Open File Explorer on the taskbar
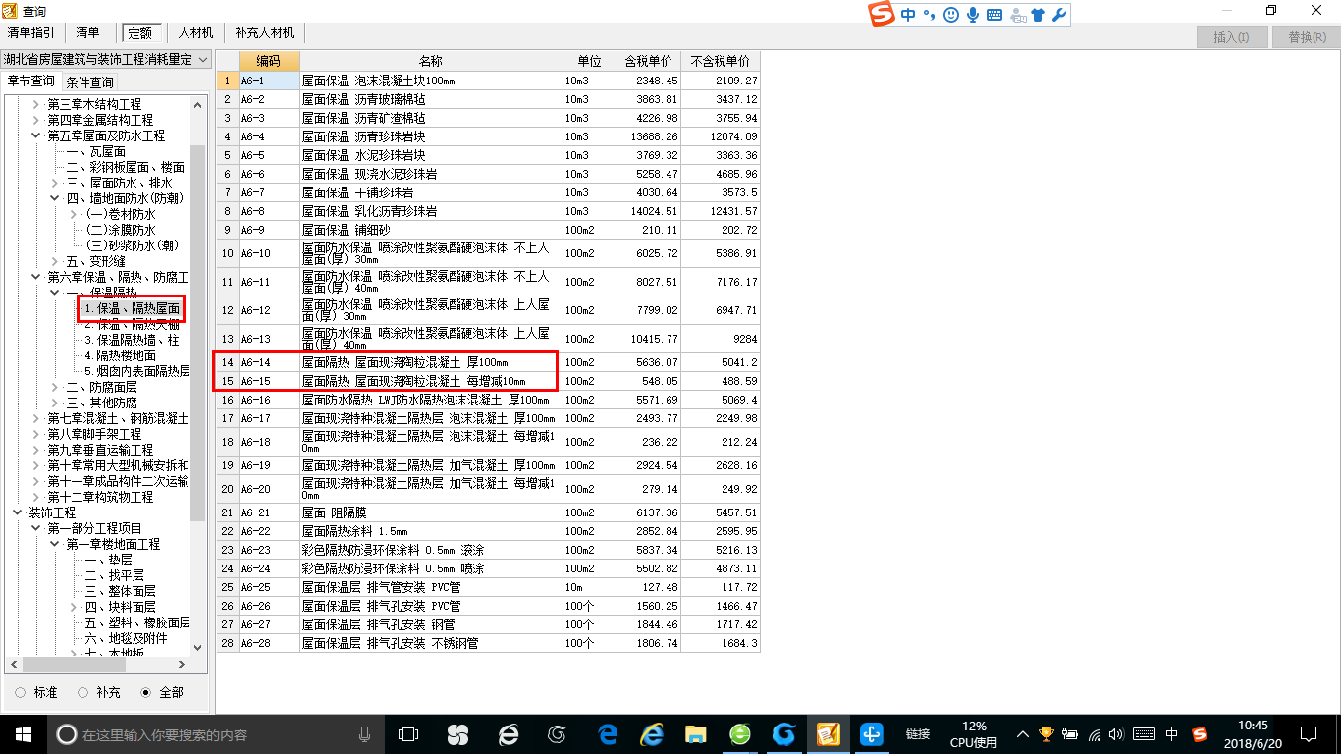The width and height of the screenshot is (1341, 754). coord(696,734)
